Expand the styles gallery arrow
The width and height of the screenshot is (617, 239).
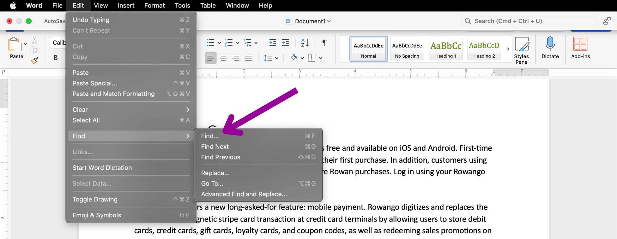508,49
